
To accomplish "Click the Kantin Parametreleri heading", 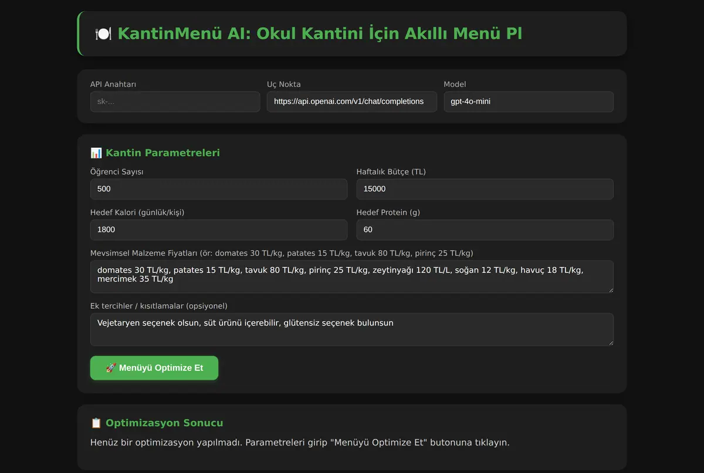I will click(x=163, y=153).
